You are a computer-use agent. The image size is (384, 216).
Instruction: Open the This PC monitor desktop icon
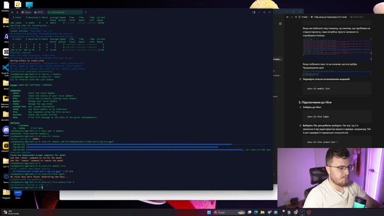[x=29, y=5]
